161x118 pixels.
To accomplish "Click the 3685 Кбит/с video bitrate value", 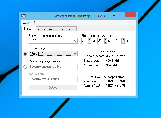I will pyautogui.click(x=116, y=56).
